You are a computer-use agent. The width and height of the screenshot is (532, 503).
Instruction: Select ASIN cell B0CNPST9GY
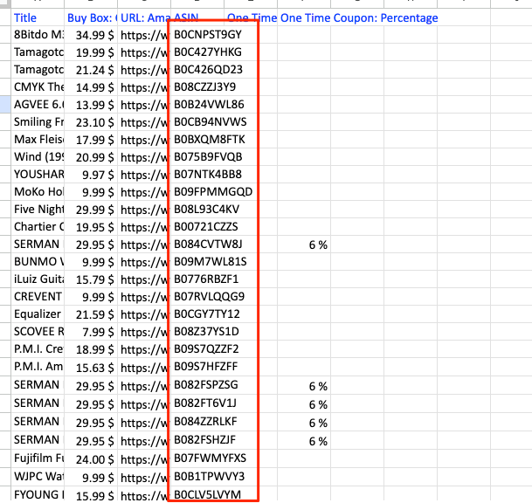197,35
